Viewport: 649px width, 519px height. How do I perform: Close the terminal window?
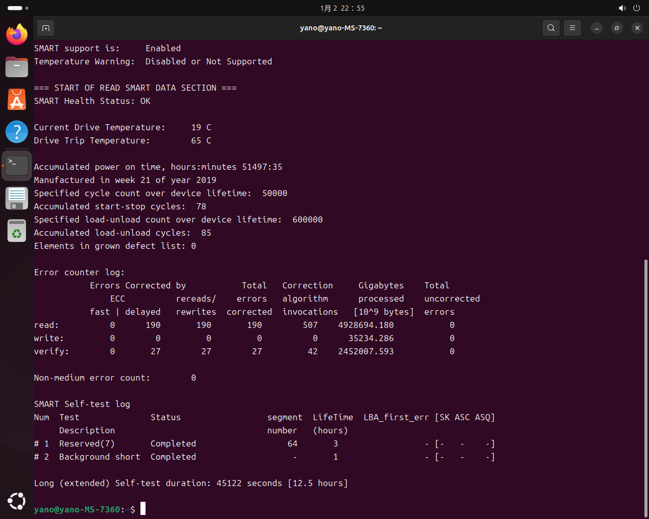(637, 28)
